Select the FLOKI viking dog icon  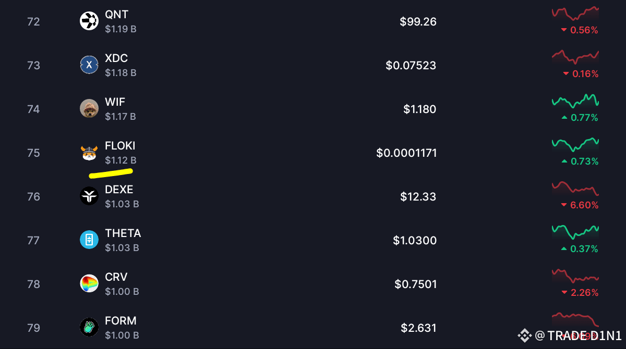(x=89, y=153)
